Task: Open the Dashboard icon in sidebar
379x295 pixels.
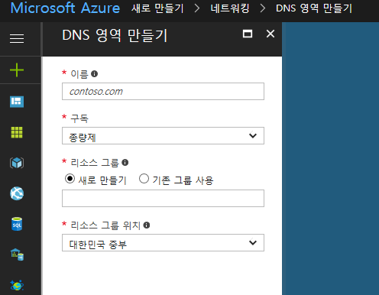Action: pos(17,102)
